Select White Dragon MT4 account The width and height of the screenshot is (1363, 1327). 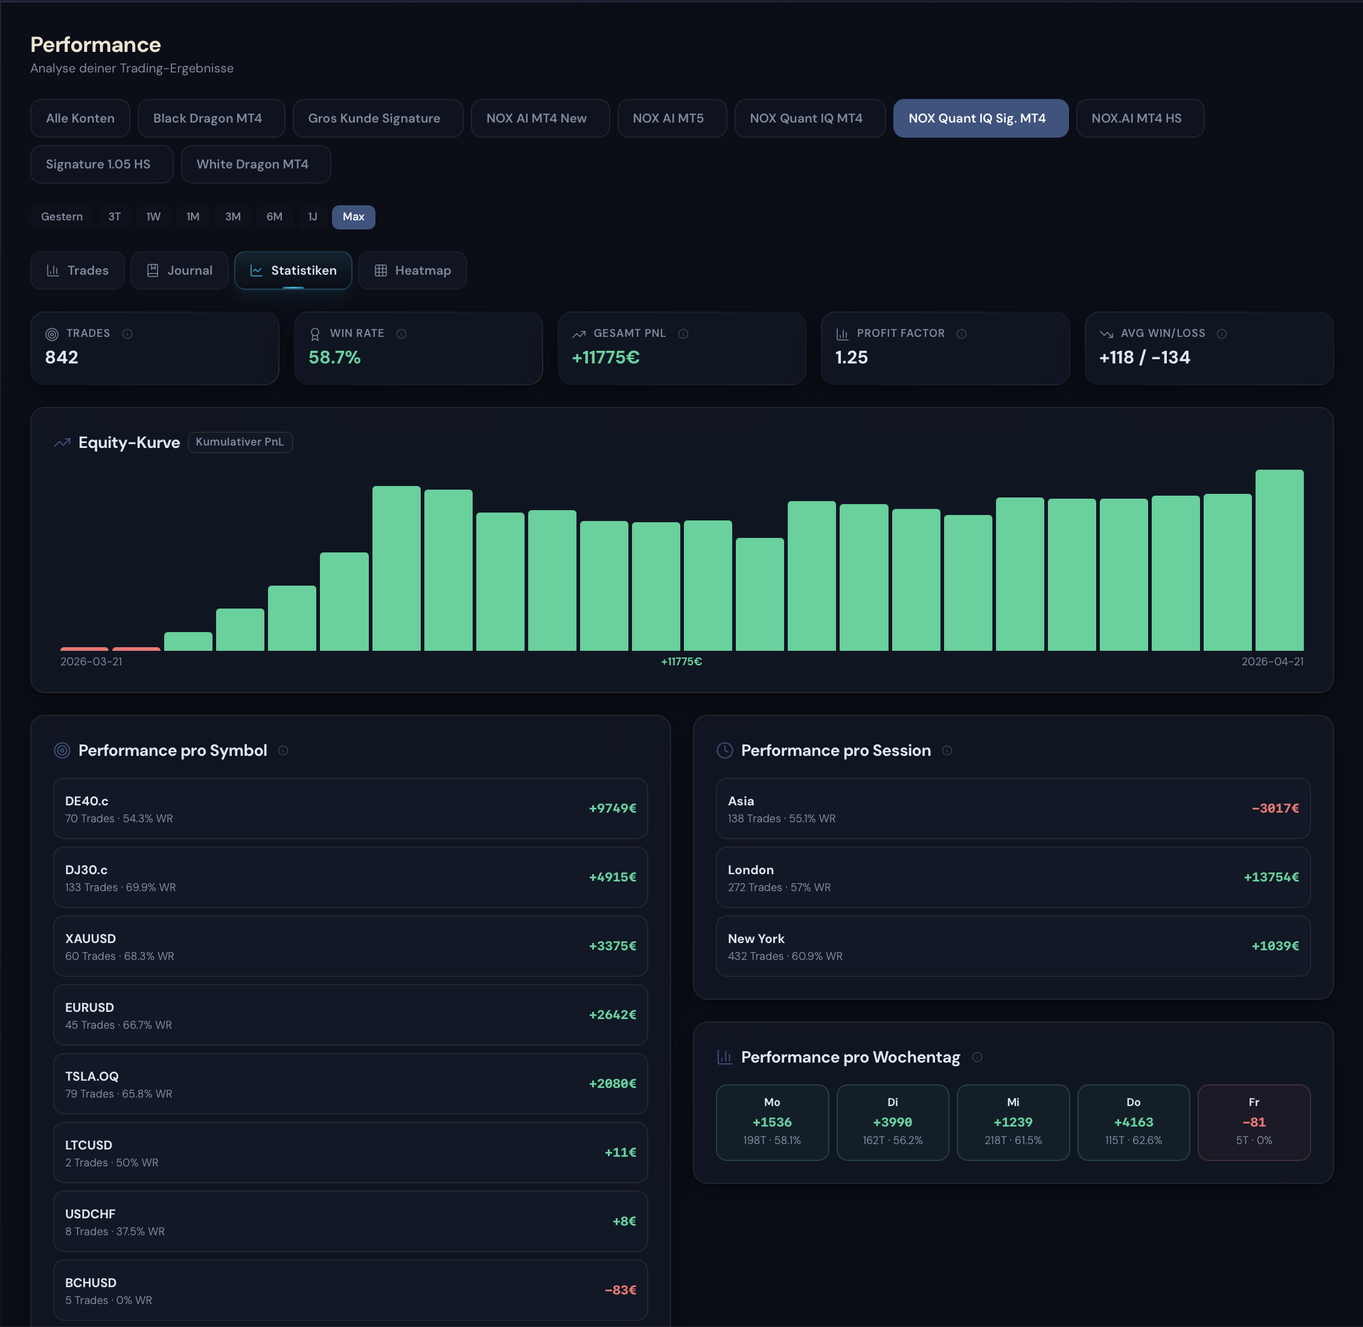[252, 164]
